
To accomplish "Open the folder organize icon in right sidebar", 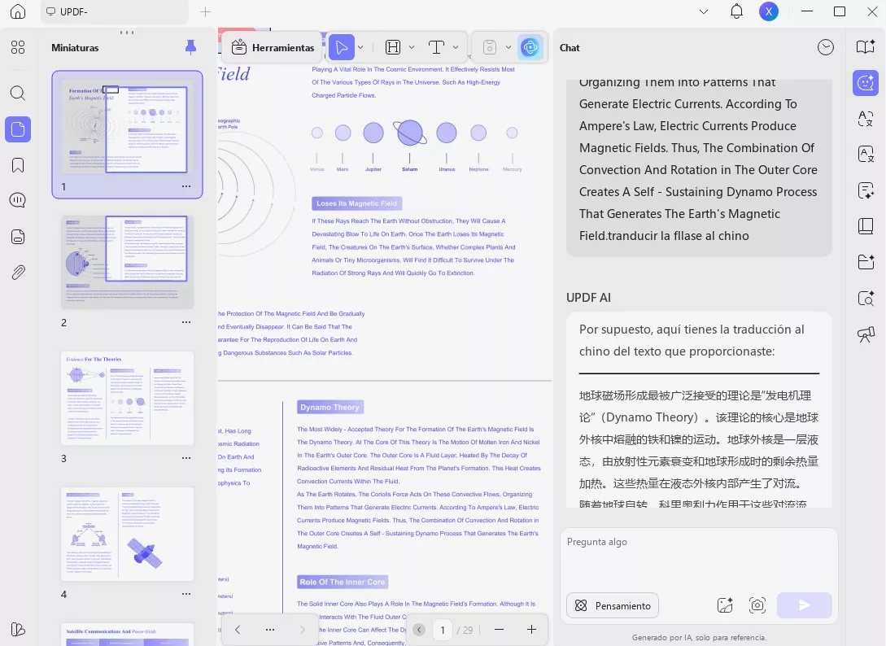I will pos(866,262).
